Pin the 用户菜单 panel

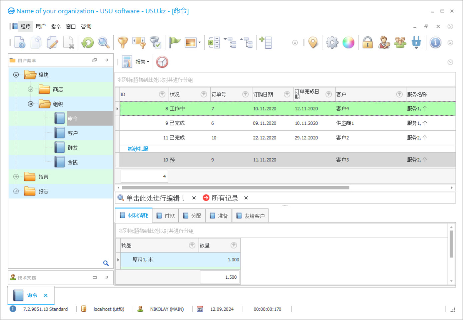[x=107, y=60]
